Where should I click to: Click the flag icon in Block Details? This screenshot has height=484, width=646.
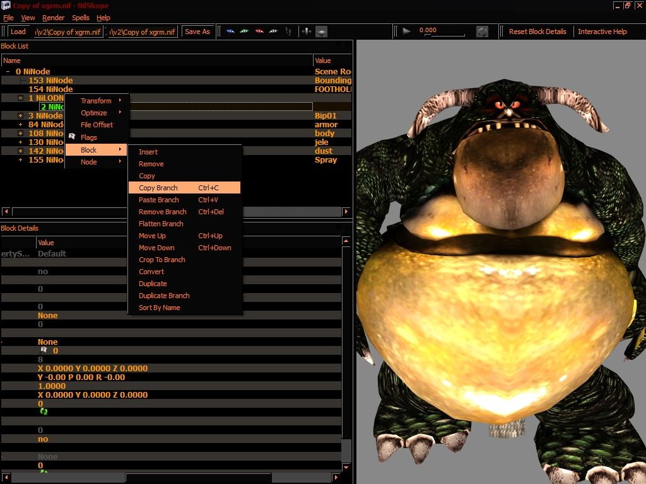[x=44, y=350]
